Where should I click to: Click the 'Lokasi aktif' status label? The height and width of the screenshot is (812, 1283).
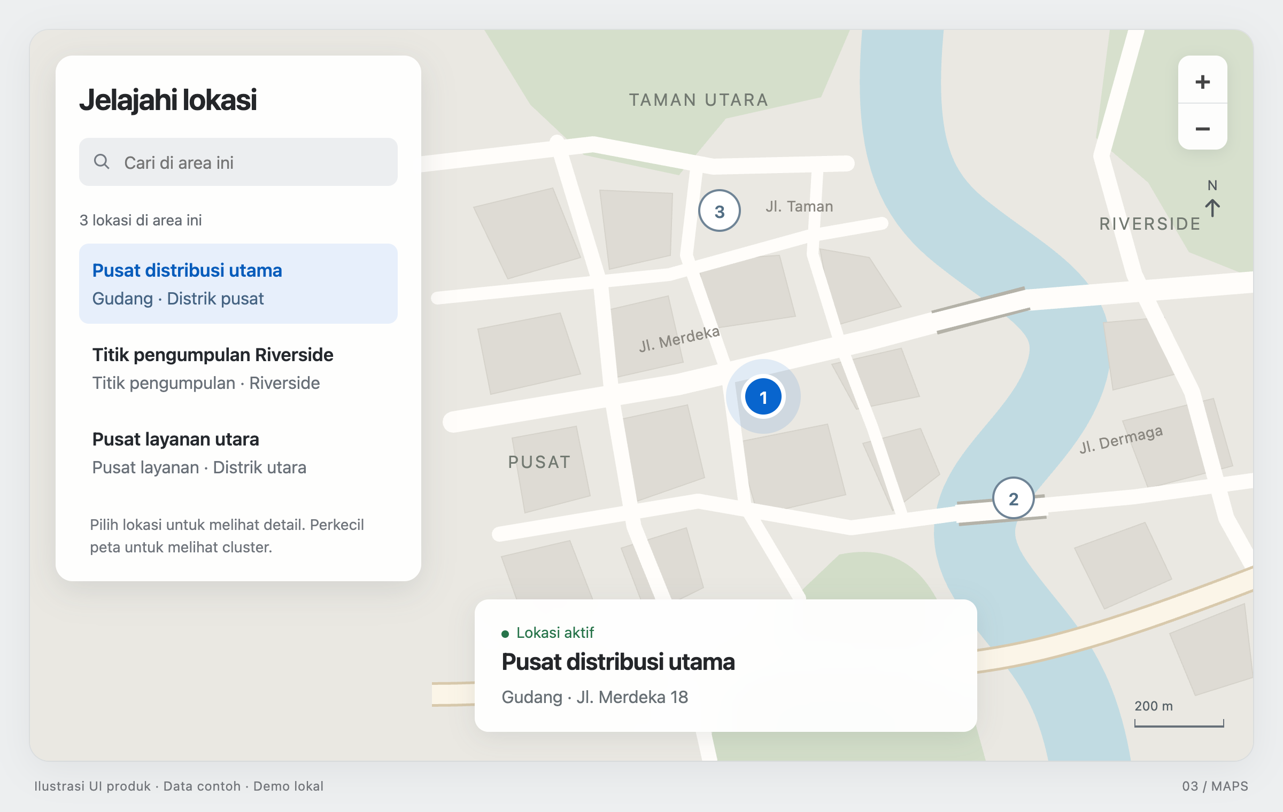(555, 633)
